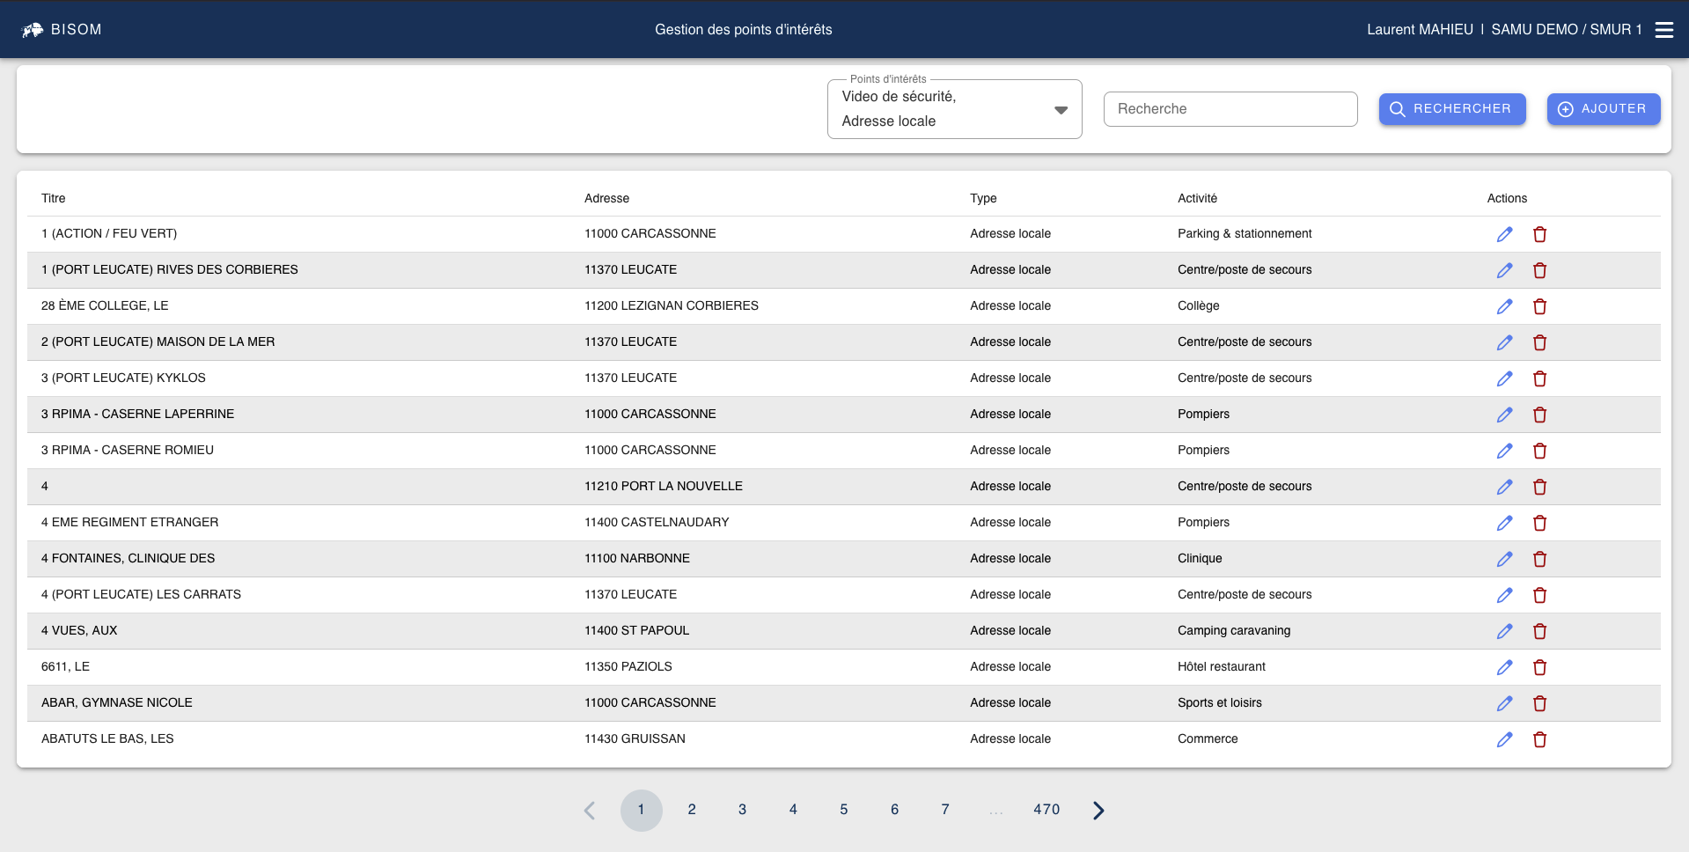Viewport: 1689px width, 852px height.
Task: Edit the 28 ÈME COLLEGE, LE entry
Action: coord(1505,306)
